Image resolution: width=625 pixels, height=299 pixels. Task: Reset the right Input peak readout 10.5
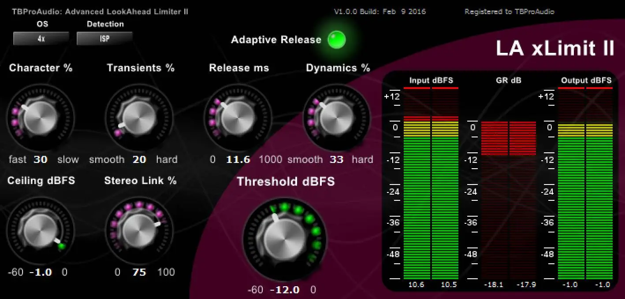click(x=449, y=285)
